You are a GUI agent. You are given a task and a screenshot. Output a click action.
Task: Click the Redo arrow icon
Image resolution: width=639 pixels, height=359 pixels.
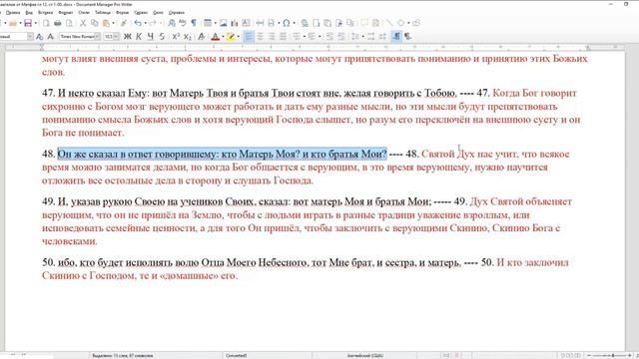pos(153,23)
